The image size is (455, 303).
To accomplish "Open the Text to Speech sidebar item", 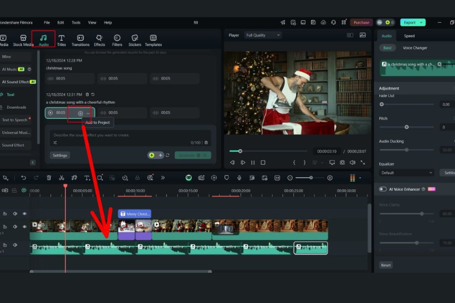I will pos(15,120).
